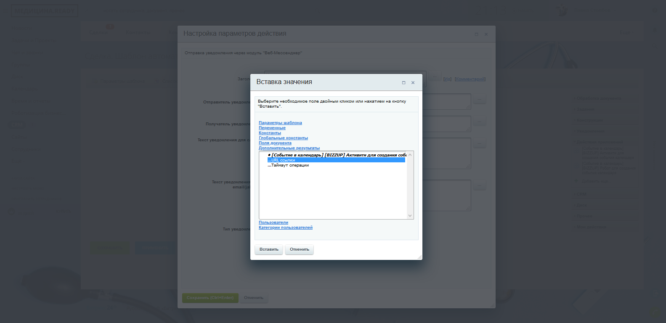
Task: Click Сохранить (Ctrl+Enter) in the settings dialog
Action: pos(210,298)
